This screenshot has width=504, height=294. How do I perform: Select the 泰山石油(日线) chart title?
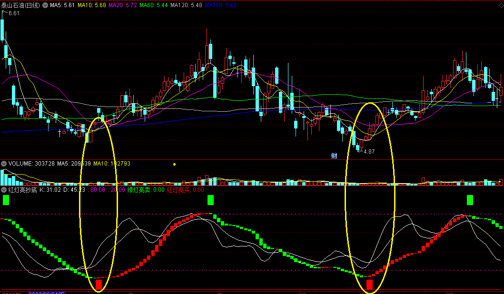click(20, 5)
